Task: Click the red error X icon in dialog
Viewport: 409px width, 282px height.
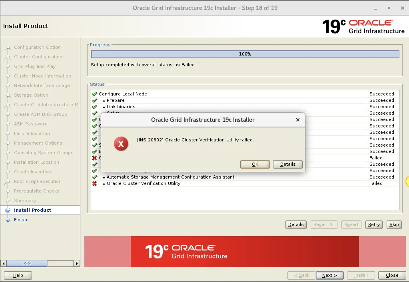Action: (x=121, y=144)
